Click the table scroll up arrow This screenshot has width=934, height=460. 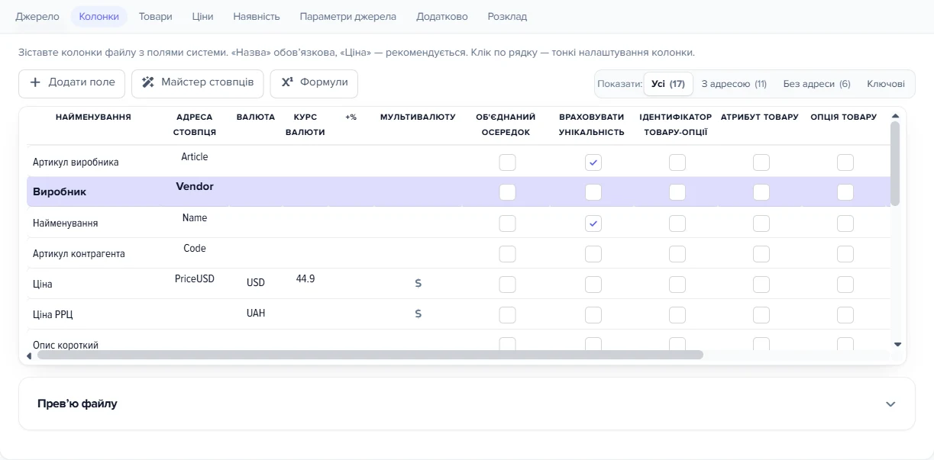896,116
